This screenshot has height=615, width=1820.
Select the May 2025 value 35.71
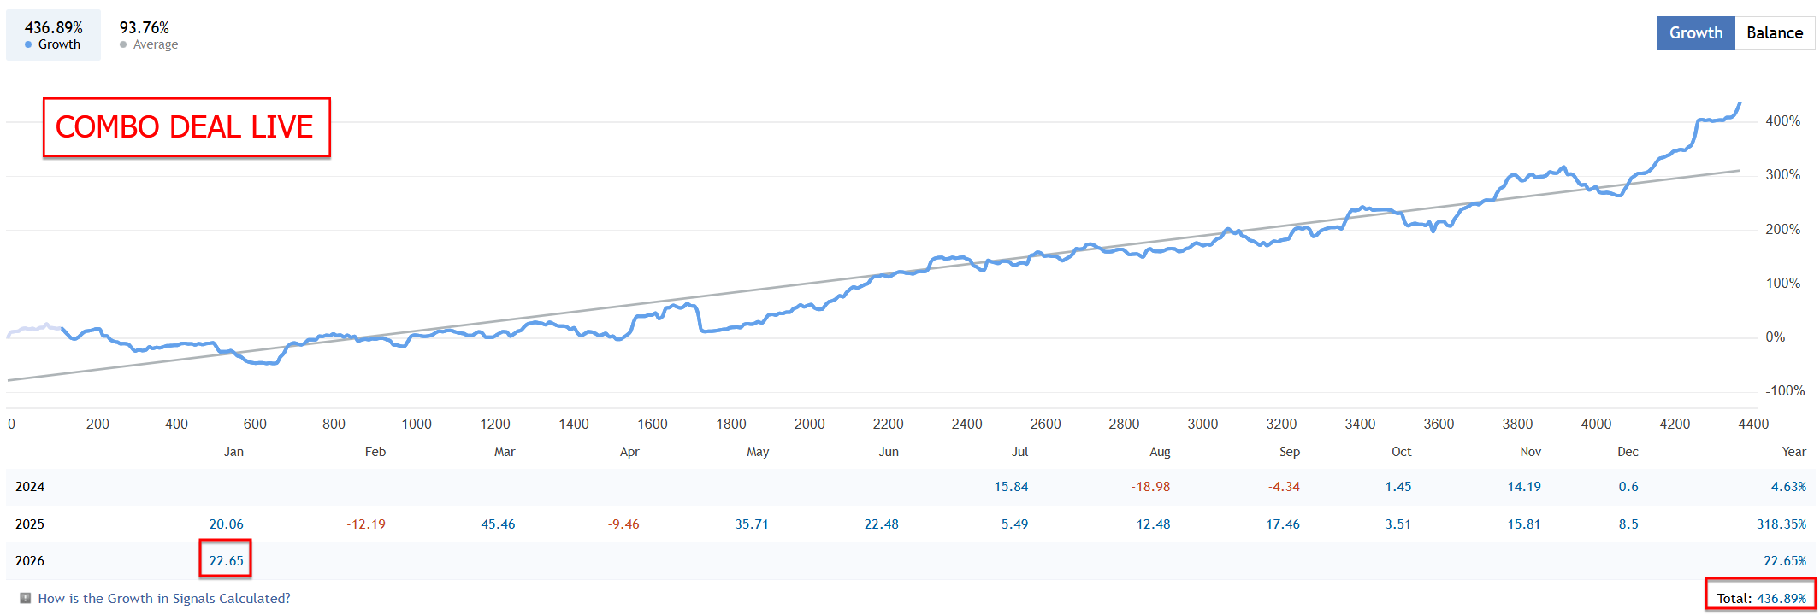pos(751,524)
